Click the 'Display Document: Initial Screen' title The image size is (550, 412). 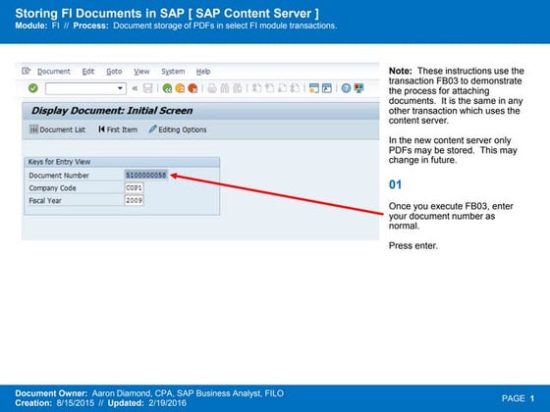(x=112, y=111)
